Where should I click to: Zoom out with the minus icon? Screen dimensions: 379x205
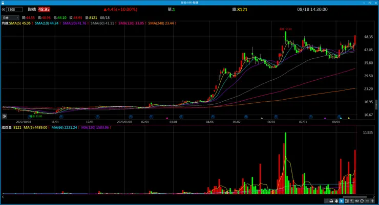(367, 201)
